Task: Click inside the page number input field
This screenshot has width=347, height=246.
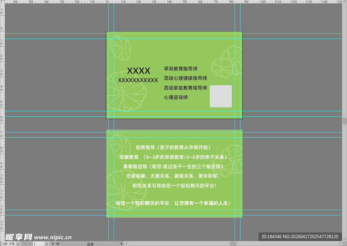Action: (x=37, y=243)
